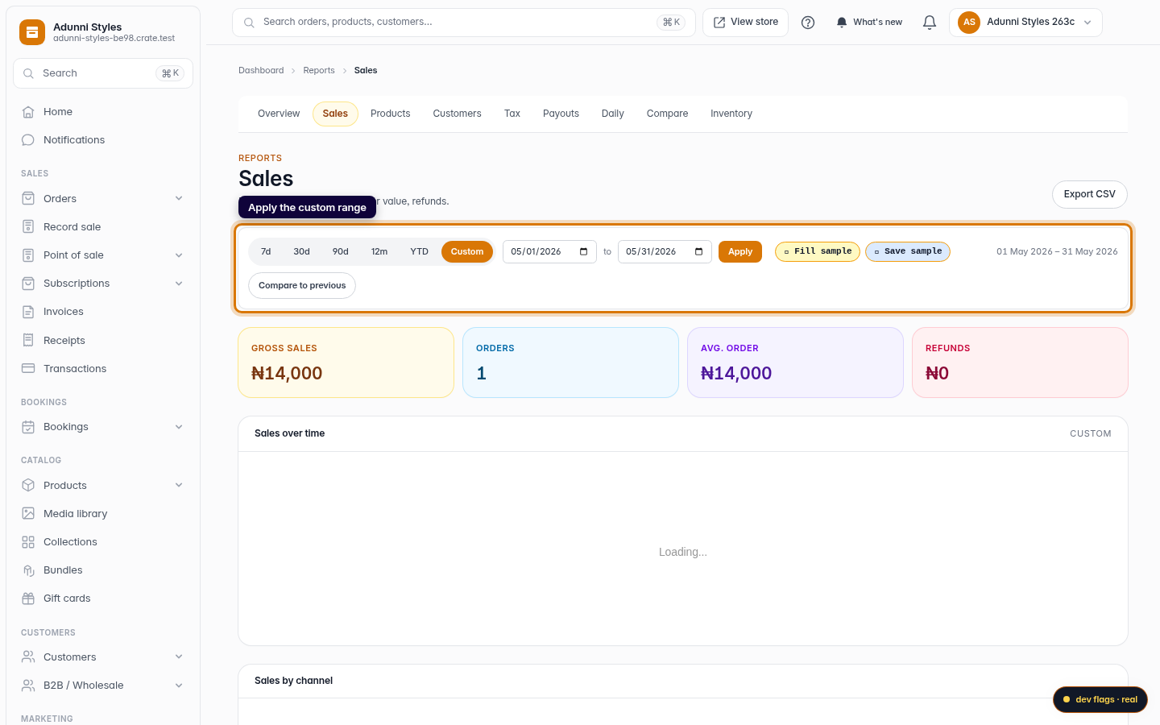
Task: Click the Adunni Styles store logo icon
Action: click(x=32, y=32)
